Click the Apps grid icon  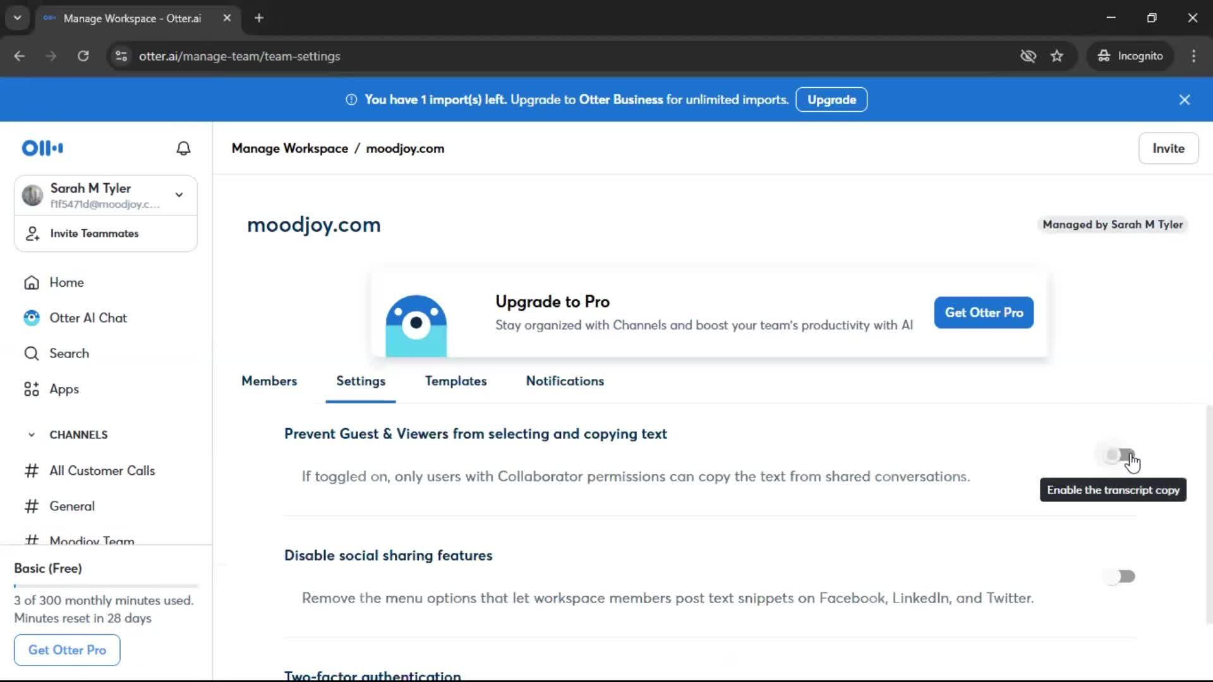[x=32, y=390]
